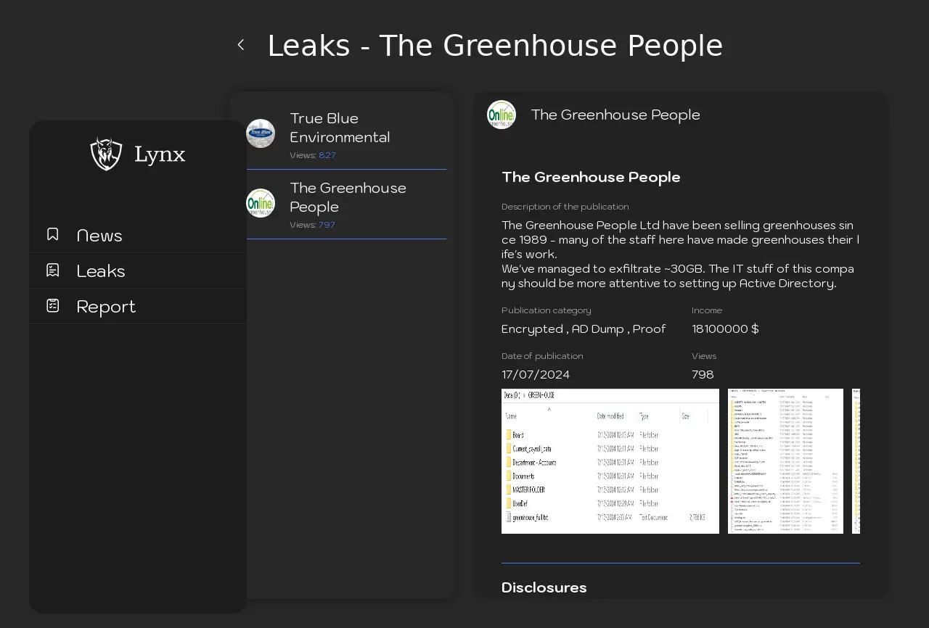Open the Report menu item
Viewport: 929px width, 628px height.
(x=106, y=307)
